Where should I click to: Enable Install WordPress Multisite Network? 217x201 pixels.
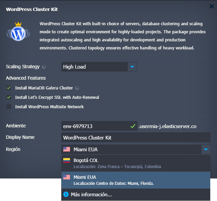click(9, 107)
